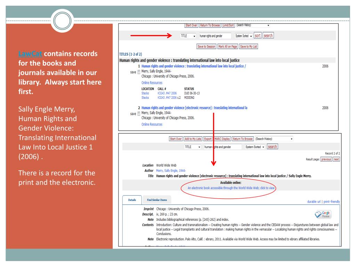Expand System Sorted dropdown in lower window

point(255,147)
